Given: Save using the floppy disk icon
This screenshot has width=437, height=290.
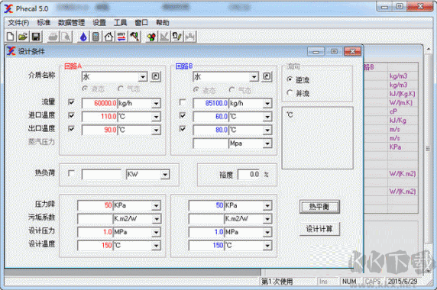Looking at the screenshot, I should 36,37.
